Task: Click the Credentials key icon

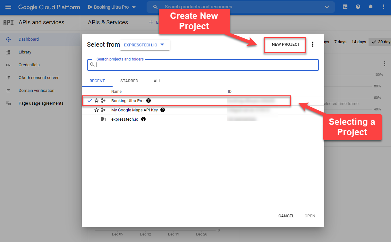Action: pyautogui.click(x=8, y=65)
